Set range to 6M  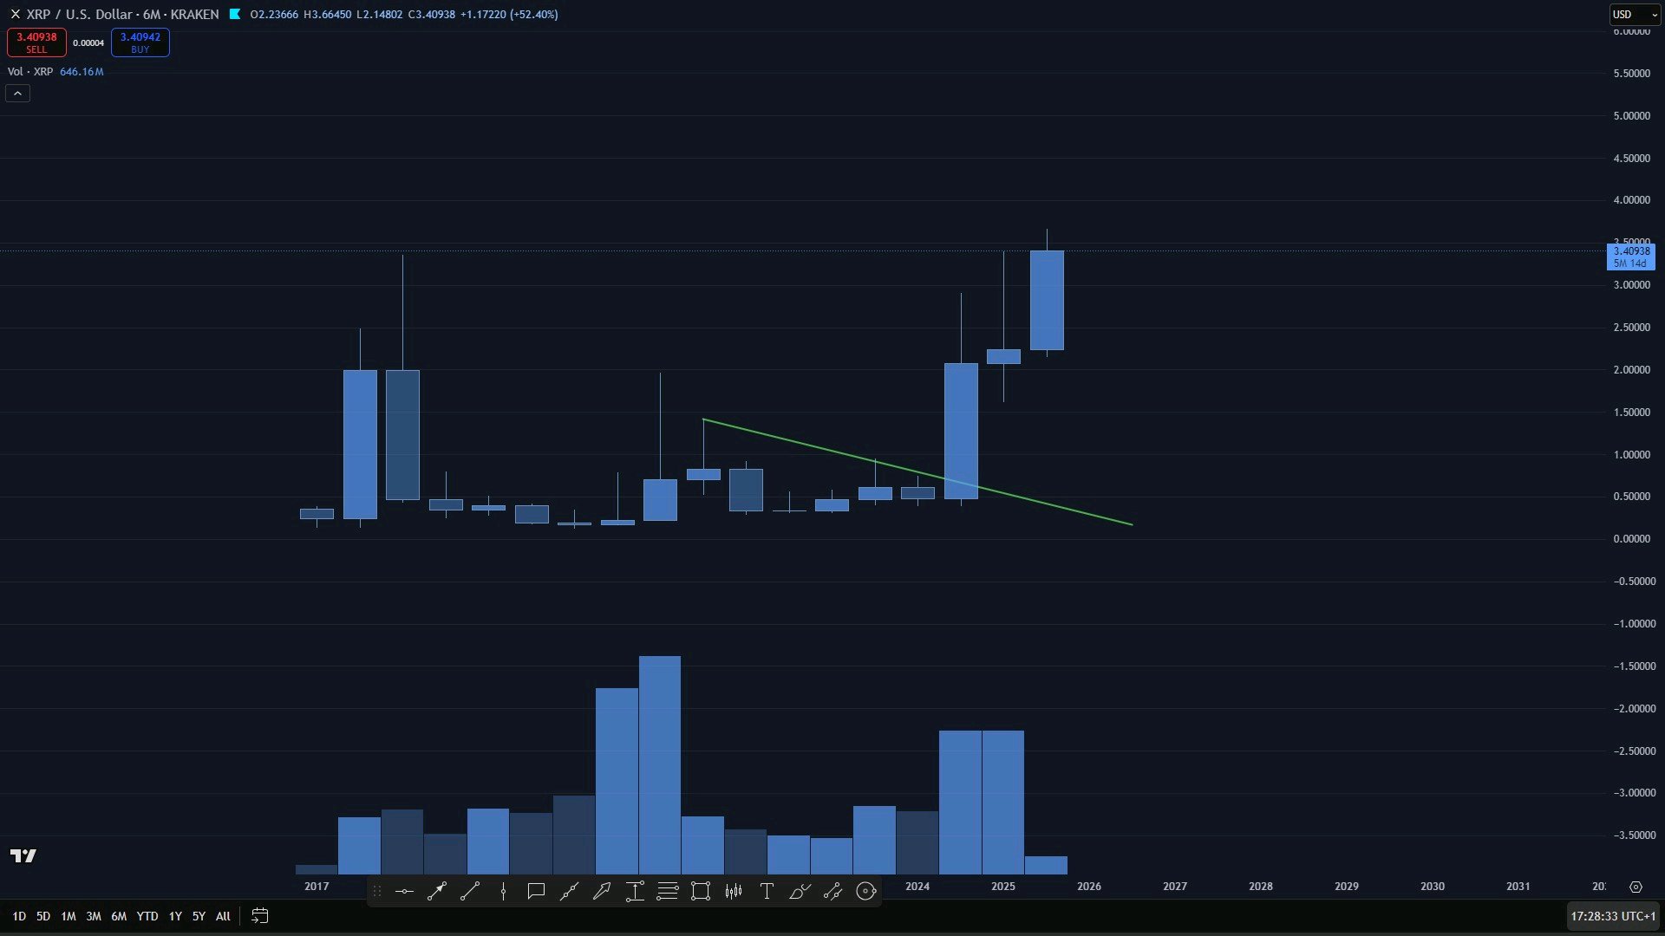119,916
